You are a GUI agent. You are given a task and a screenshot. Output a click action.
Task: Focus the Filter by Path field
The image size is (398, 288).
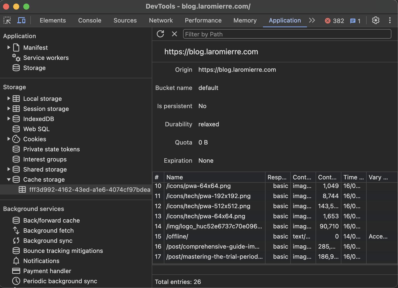click(287, 34)
